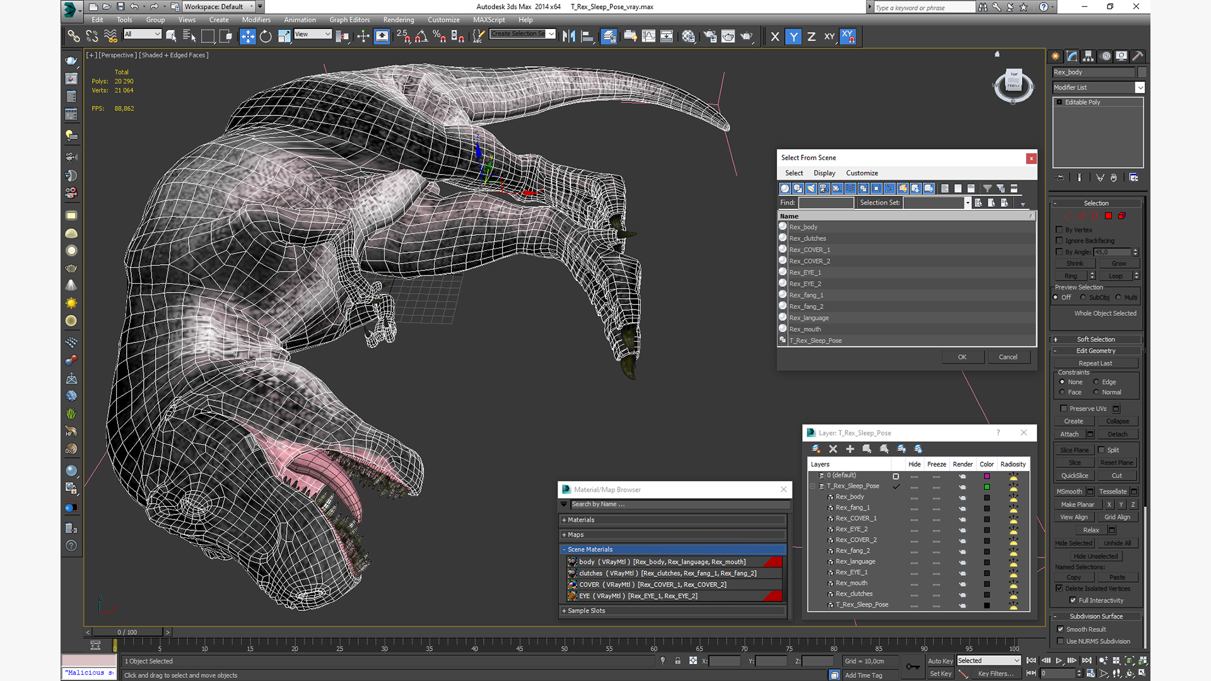Choose Edge constraint radio button
Screen dimensions: 1211x681
(x=1096, y=382)
